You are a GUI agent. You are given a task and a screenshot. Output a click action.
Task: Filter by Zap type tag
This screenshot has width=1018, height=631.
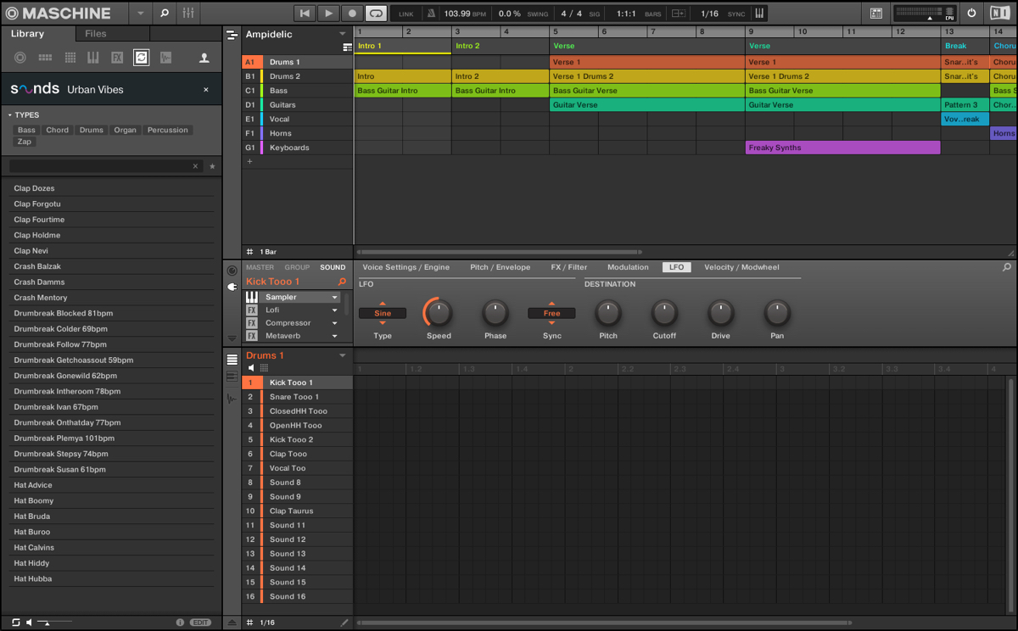click(x=25, y=142)
